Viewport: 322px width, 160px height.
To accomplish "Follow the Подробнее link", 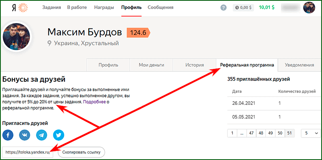I will point(94,101).
